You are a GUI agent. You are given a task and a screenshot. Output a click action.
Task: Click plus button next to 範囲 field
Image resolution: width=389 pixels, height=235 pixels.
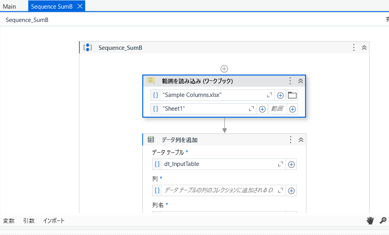coord(292,109)
